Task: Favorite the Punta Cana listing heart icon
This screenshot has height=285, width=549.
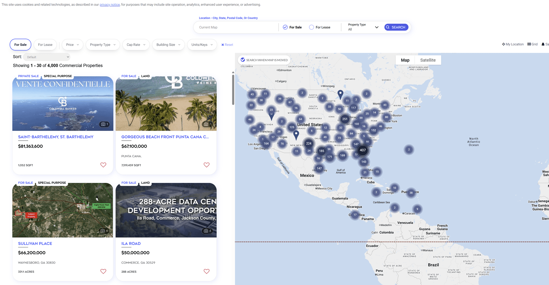Action: click(x=207, y=165)
